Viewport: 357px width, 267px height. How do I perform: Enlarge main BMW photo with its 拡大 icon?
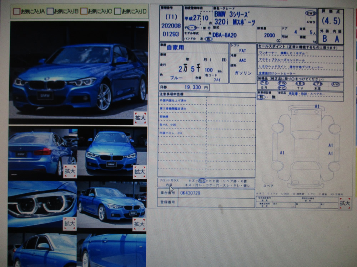[140, 118]
